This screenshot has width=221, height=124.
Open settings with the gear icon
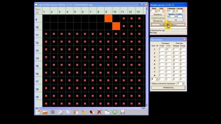point(60,112)
